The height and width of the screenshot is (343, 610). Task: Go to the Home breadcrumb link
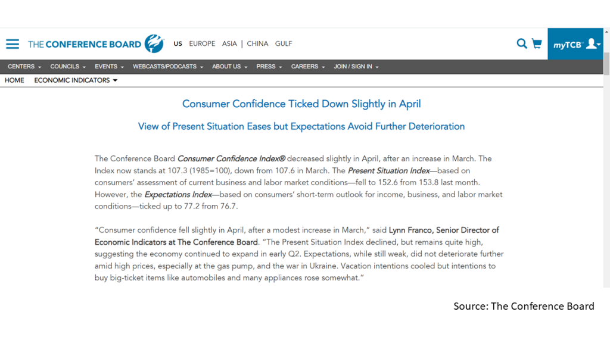pos(14,80)
